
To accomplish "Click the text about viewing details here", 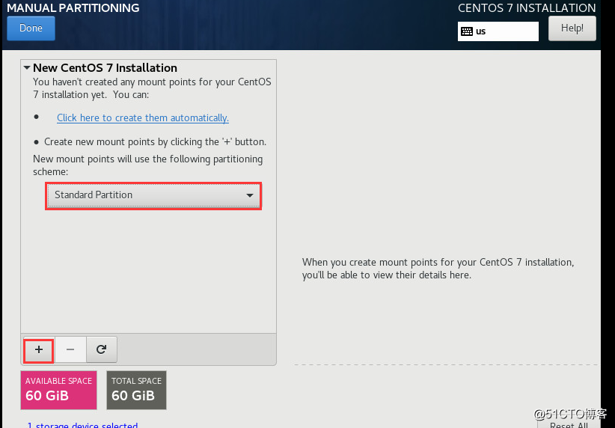I will [438, 269].
